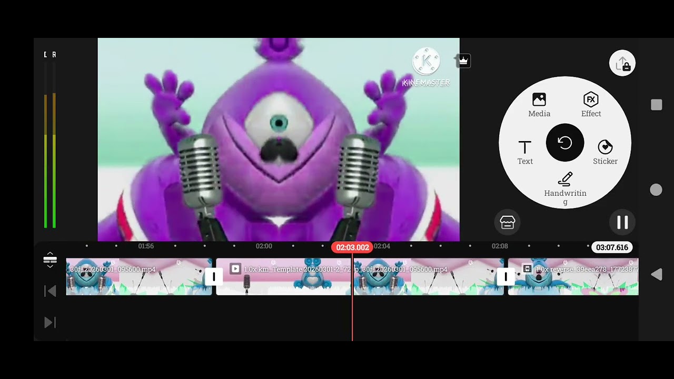The width and height of the screenshot is (674, 379).
Task: Open the KineMaster asset store
Action: coord(507,222)
